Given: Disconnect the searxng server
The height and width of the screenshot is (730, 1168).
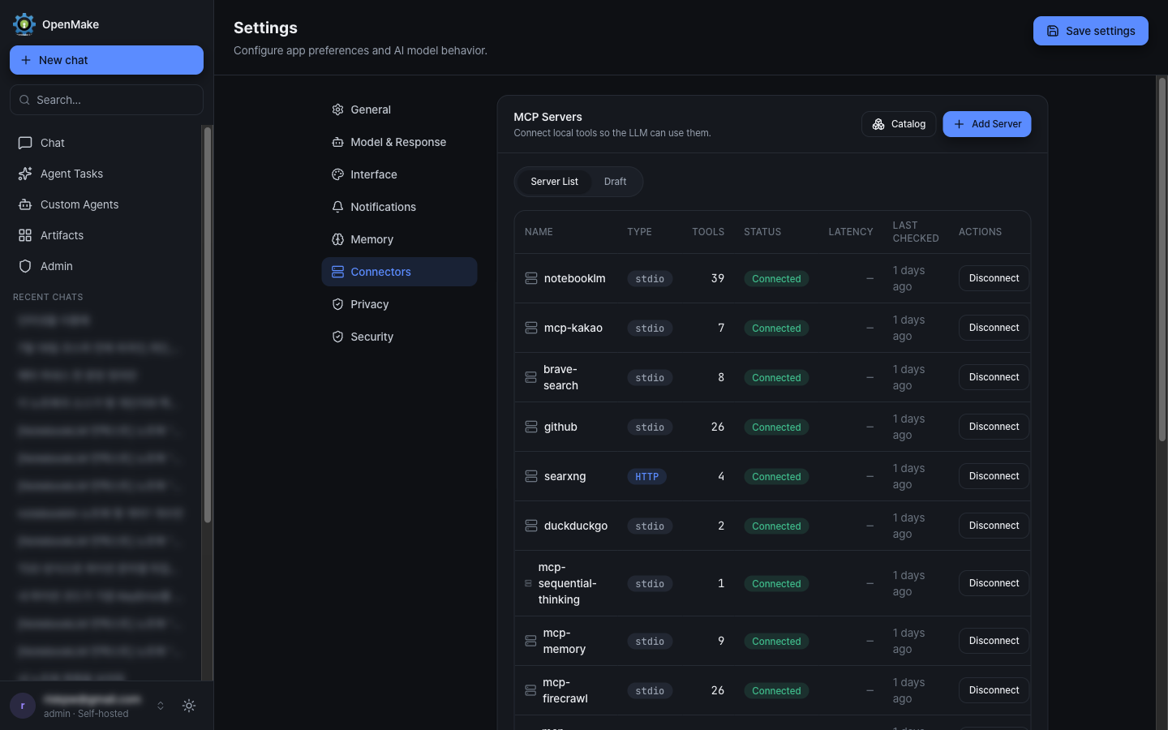Looking at the screenshot, I should click(x=994, y=476).
